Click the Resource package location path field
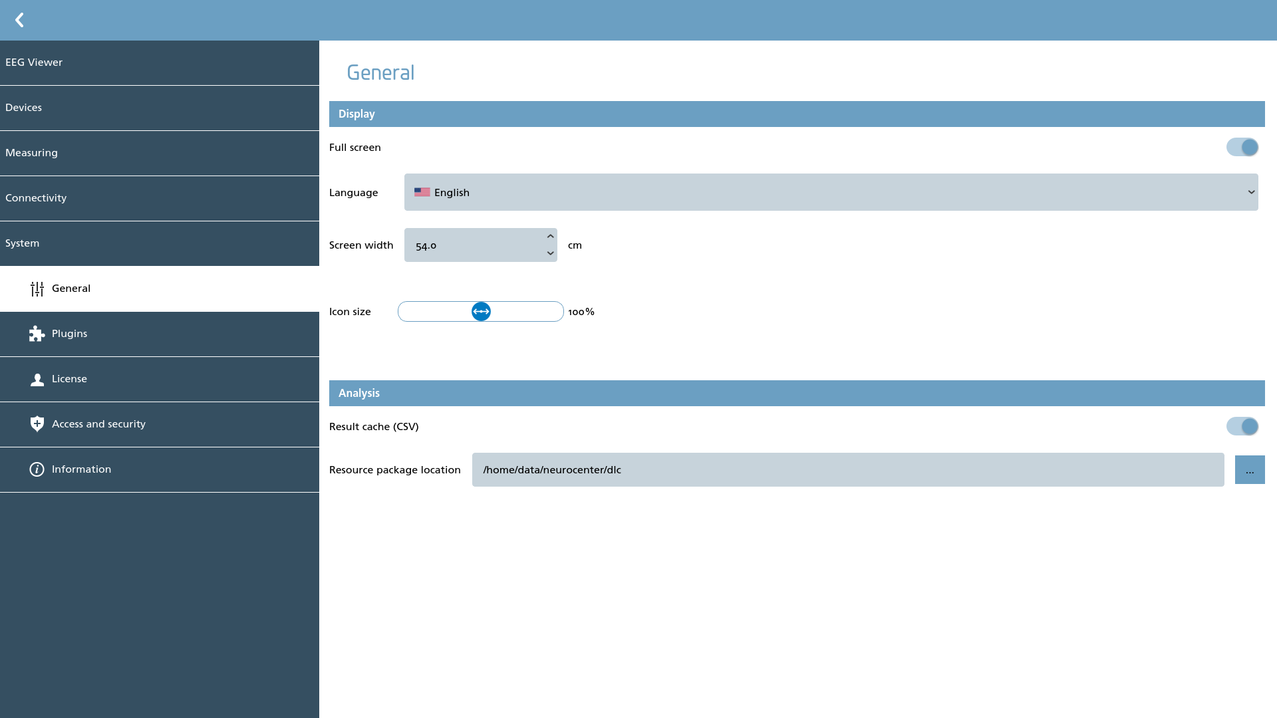1277x718 pixels. pyautogui.click(x=848, y=469)
